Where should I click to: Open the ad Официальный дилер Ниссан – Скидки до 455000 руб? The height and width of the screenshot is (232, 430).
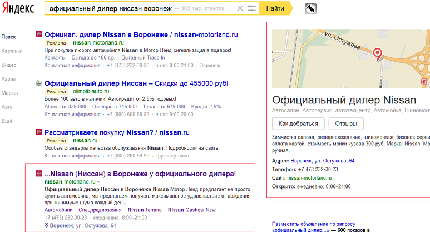136,83
